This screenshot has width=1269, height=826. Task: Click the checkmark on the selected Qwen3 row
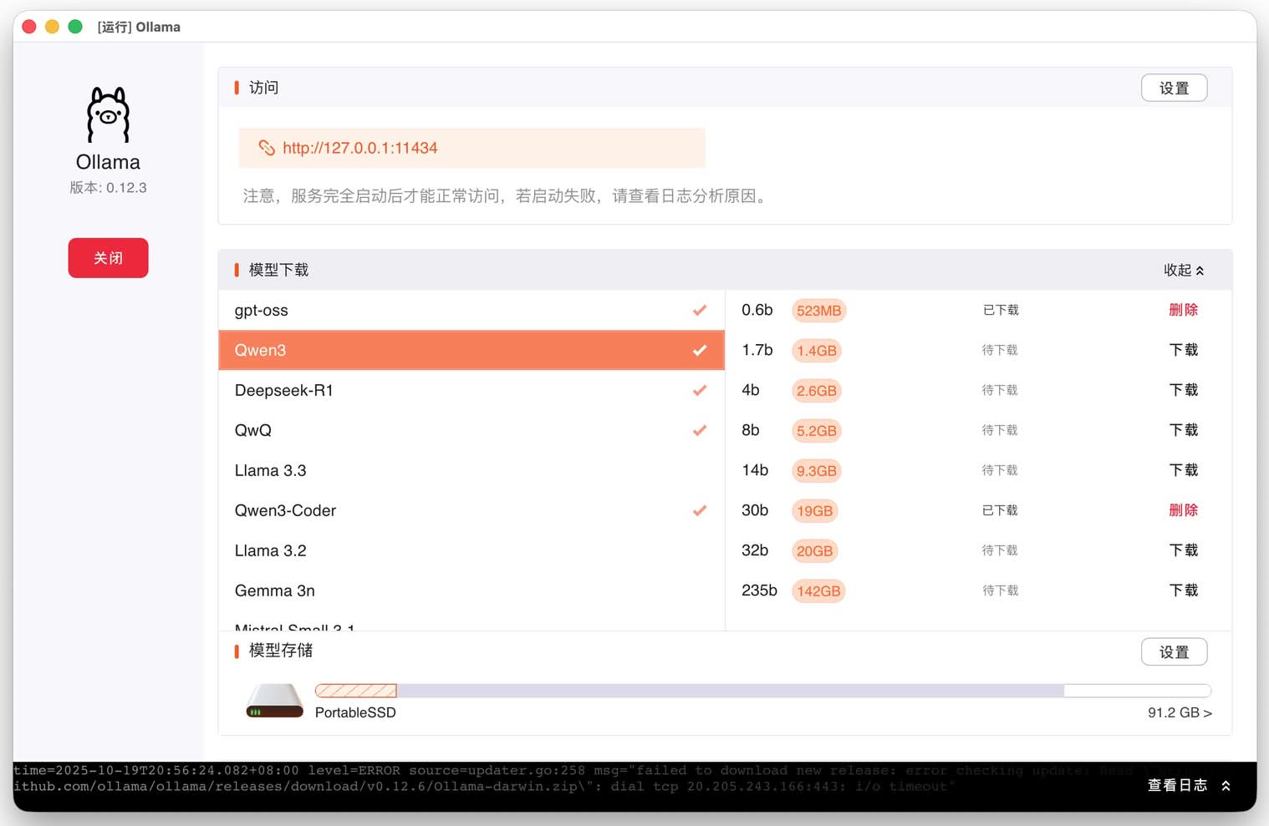[x=700, y=350]
